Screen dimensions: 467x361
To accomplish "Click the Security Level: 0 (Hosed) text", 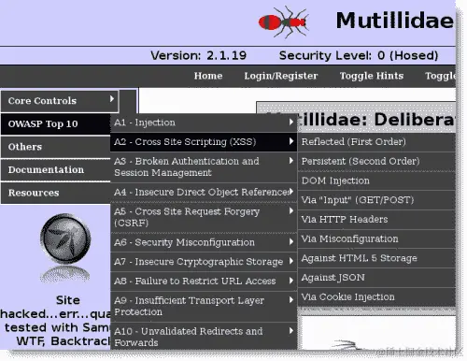I will tap(359, 55).
